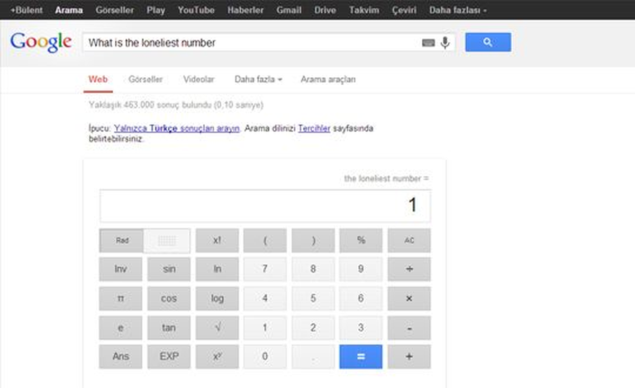This screenshot has height=388, width=635.
Task: Open +Bülent in the top bar
Action: pos(27,10)
